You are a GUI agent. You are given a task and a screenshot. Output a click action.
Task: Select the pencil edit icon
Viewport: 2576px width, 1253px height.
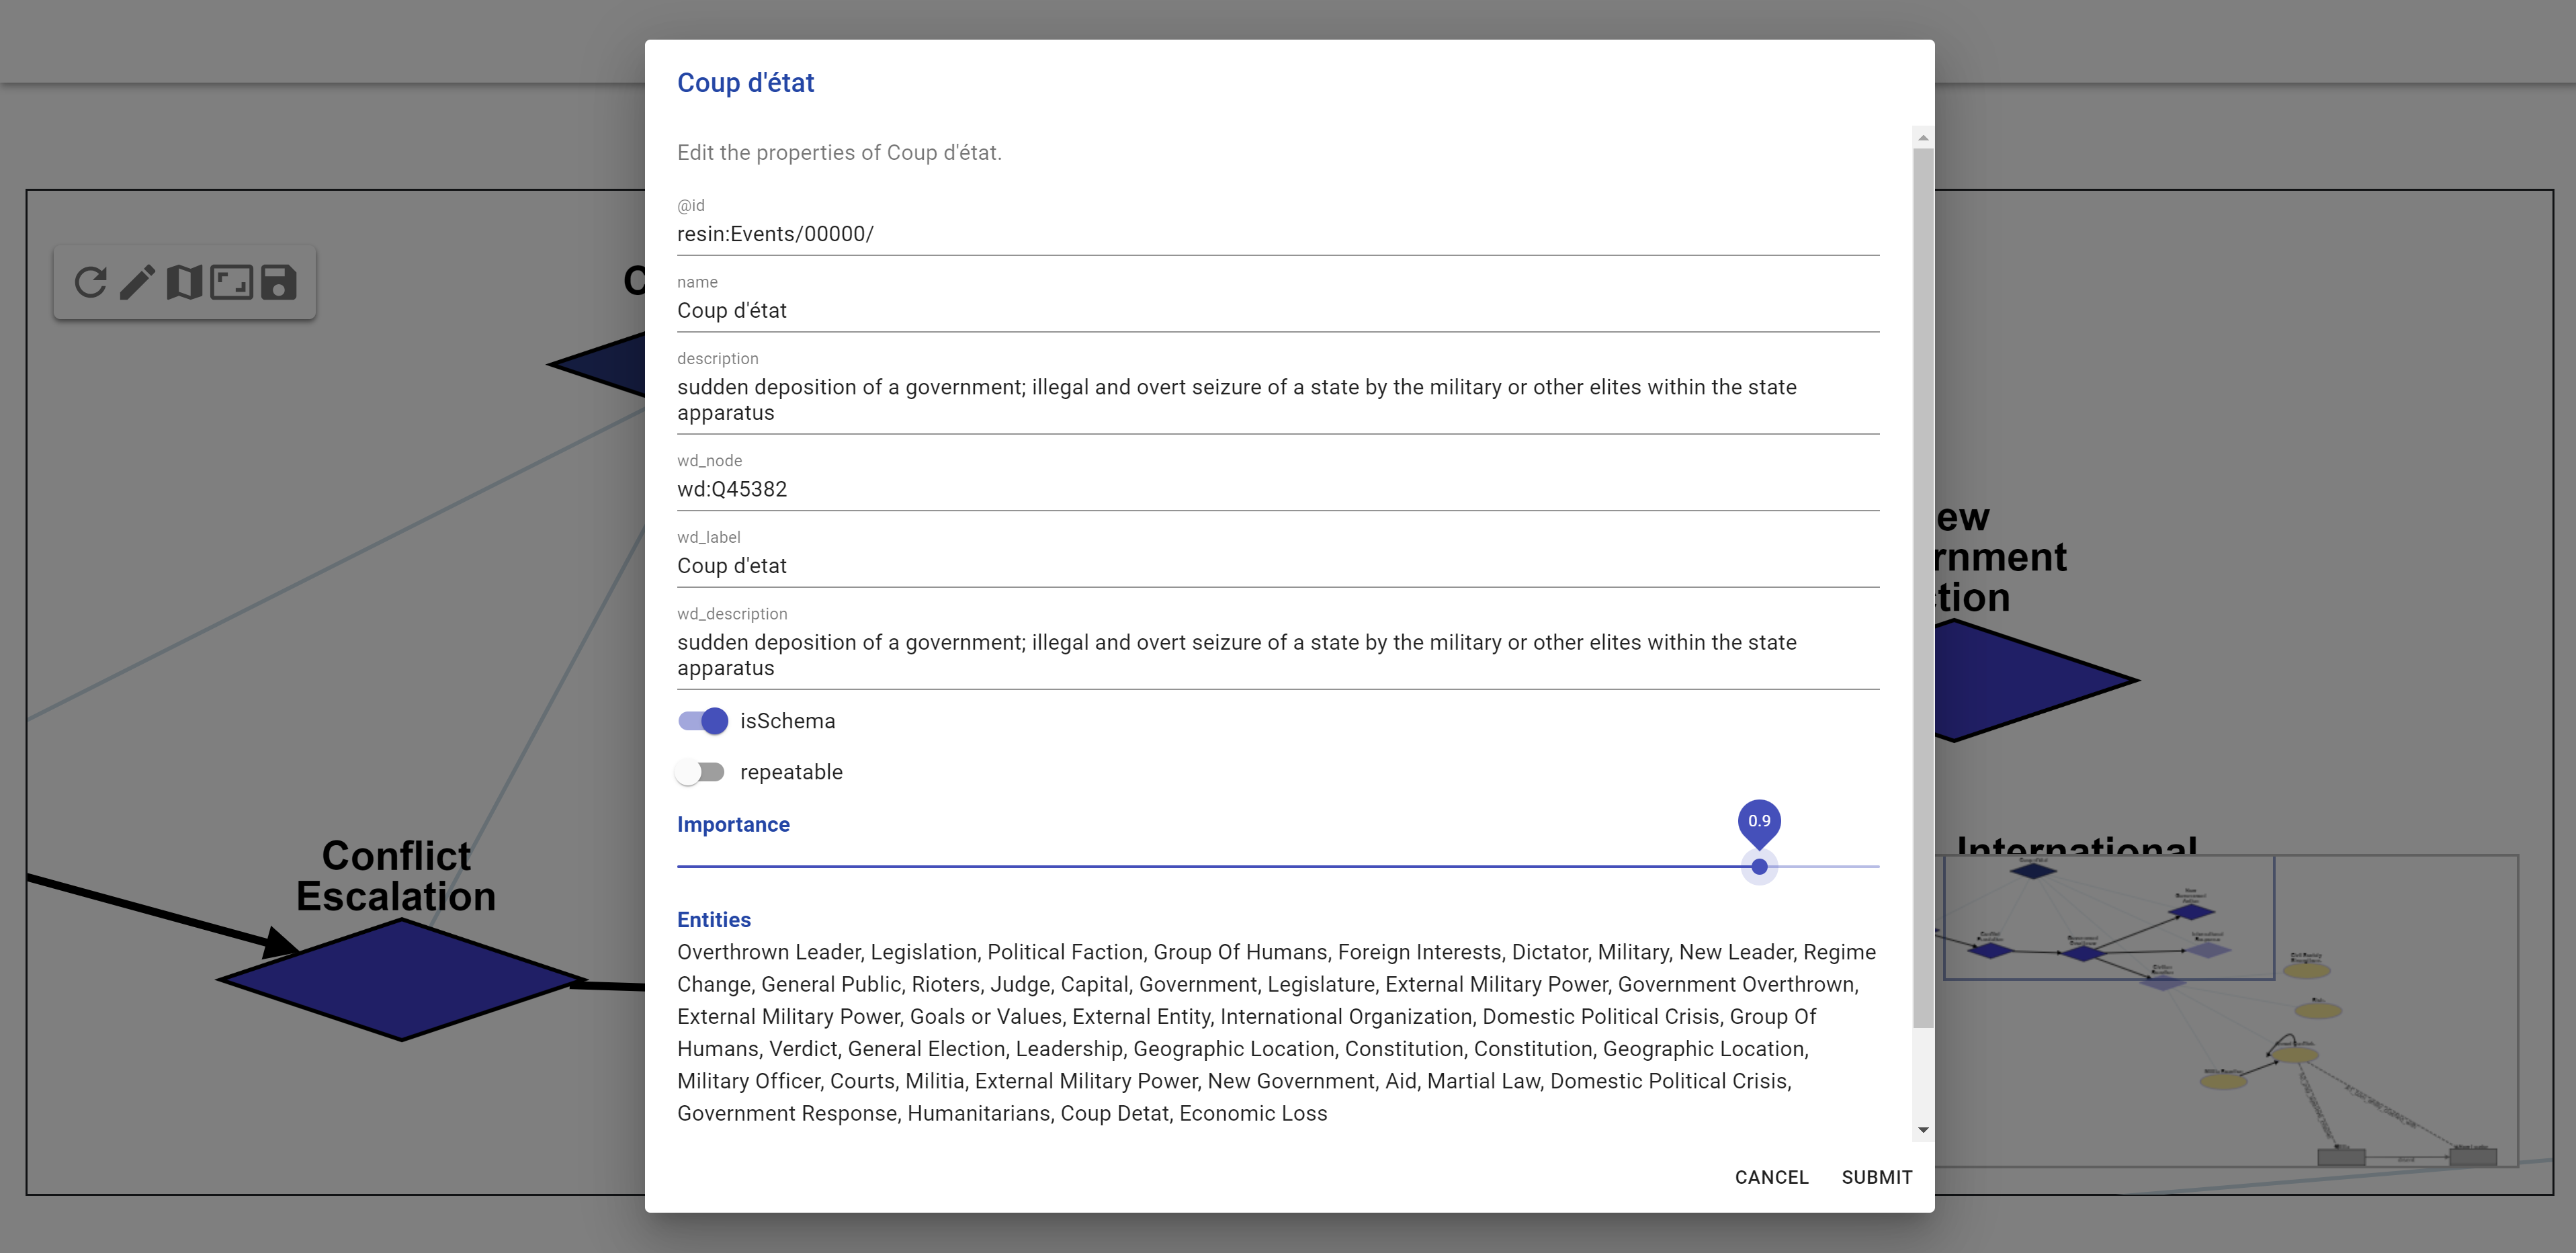137,282
